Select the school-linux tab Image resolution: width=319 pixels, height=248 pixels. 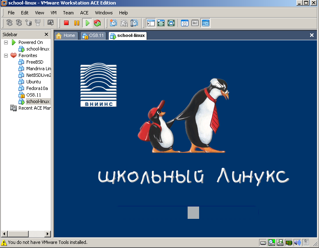click(x=128, y=36)
